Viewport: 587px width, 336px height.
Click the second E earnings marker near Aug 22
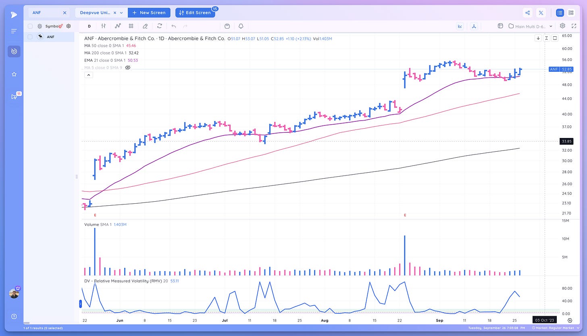[405, 215]
